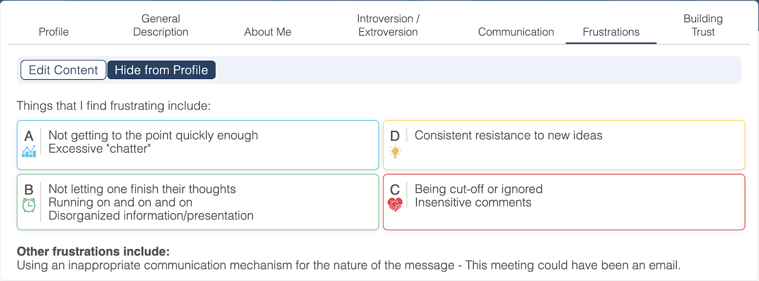759x281 pixels.
Task: Click the letter D label in yellow box
Action: 395,136
